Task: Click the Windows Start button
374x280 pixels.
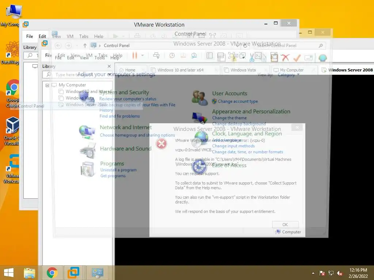Action: point(9,273)
